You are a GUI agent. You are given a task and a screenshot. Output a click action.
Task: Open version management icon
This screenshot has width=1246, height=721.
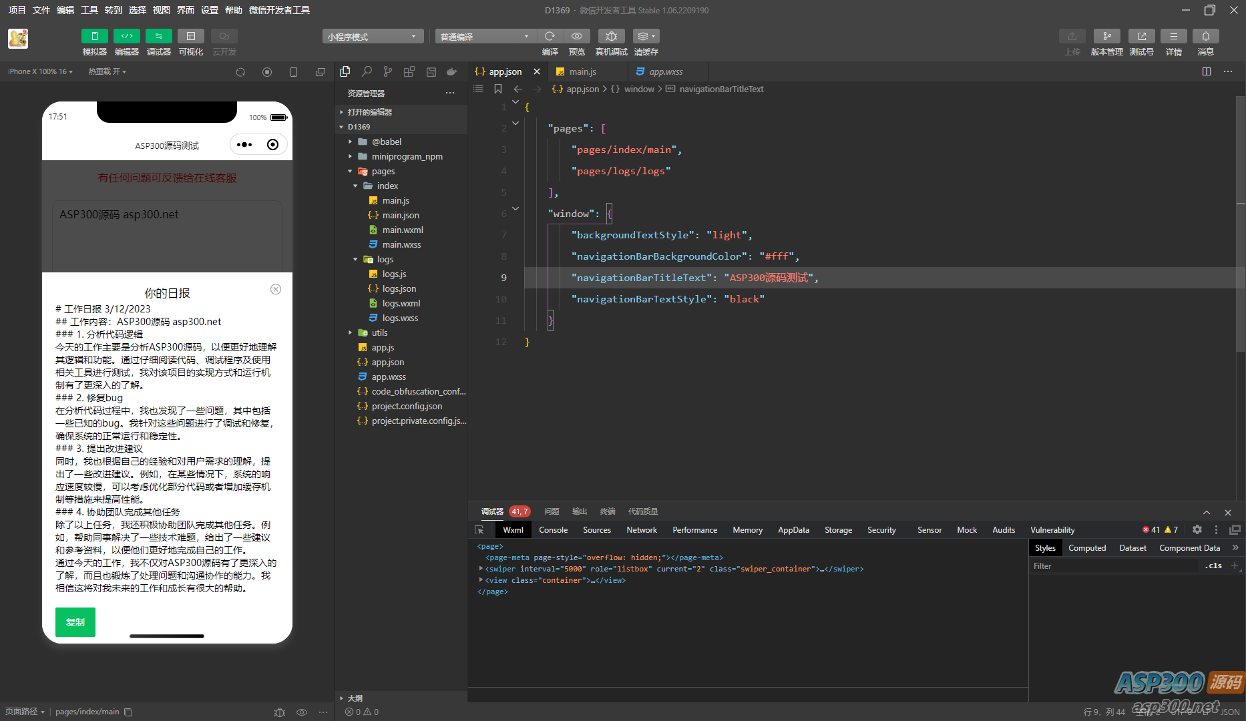click(1106, 36)
